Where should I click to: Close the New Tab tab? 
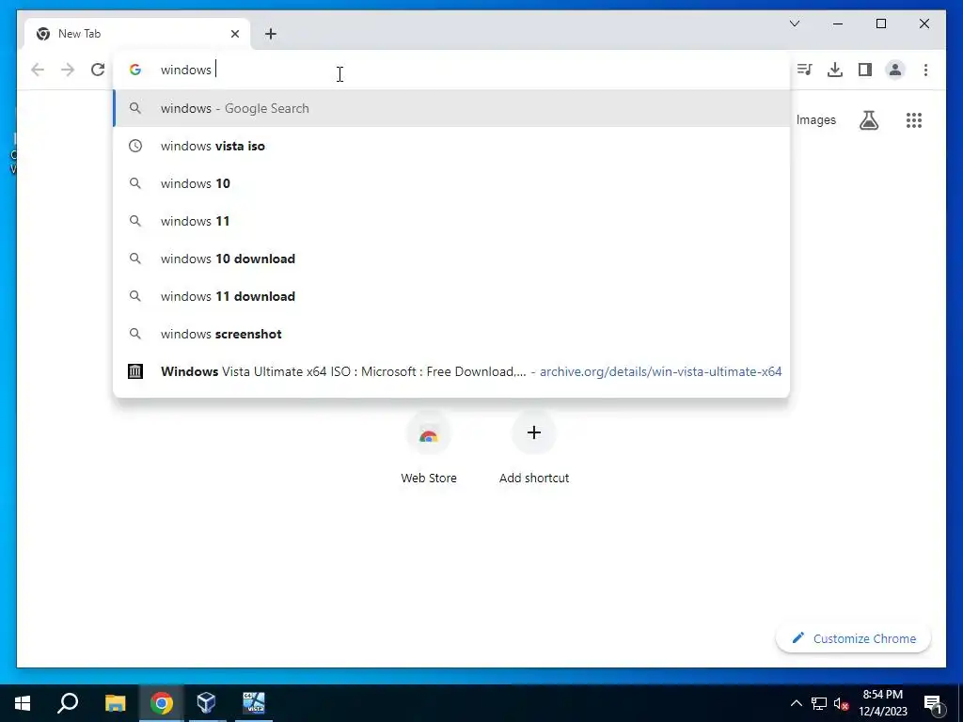pos(234,34)
